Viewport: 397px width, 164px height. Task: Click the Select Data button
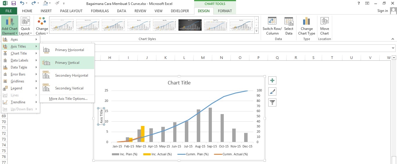coord(289,26)
